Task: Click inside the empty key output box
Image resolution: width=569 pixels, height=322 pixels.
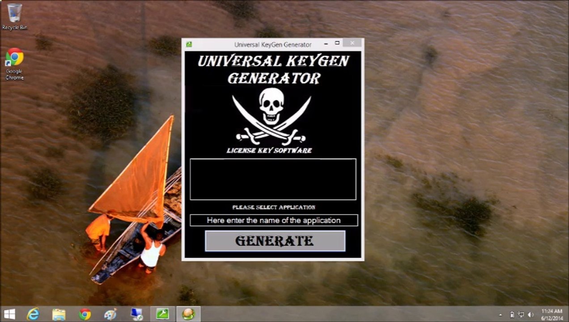Action: (x=273, y=179)
